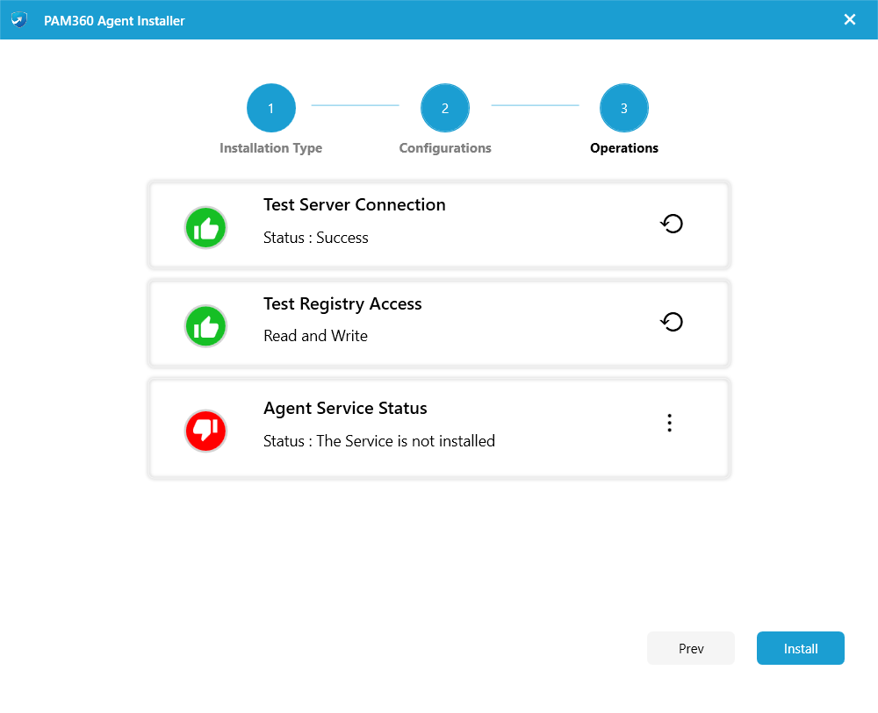Click the PAM360 shield logo icon
This screenshot has height=713, width=878.
coord(19,20)
